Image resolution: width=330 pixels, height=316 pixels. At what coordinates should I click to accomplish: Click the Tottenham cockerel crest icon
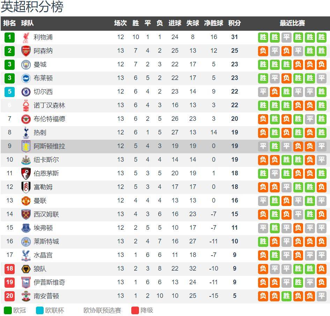[26, 133]
